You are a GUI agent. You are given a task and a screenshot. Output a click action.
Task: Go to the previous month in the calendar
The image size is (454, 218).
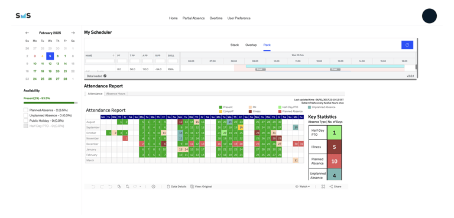click(27, 32)
